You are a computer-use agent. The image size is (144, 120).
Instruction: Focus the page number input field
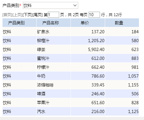[53, 15]
